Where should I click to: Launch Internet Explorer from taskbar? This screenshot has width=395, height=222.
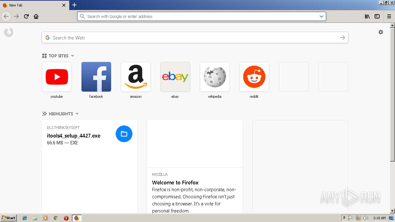[25, 218]
